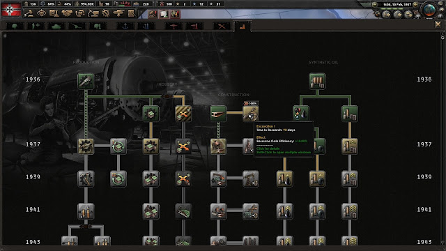Switch to the Air plane research tab
This screenshot has height=251, width=446.
(x=174, y=26)
